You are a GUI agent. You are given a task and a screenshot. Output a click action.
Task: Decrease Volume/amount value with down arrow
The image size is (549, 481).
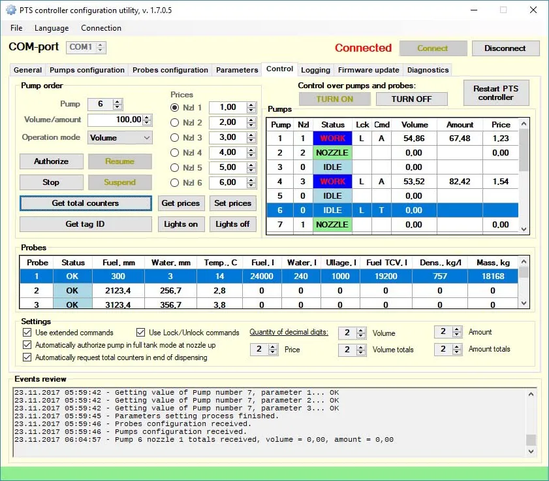coord(147,123)
